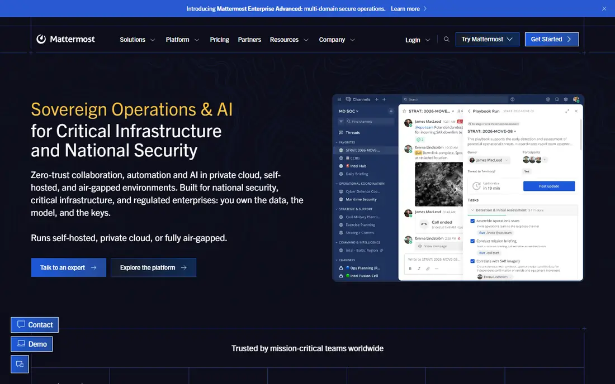Collapse the Operational Coordination category
615x384 pixels.
360,184
